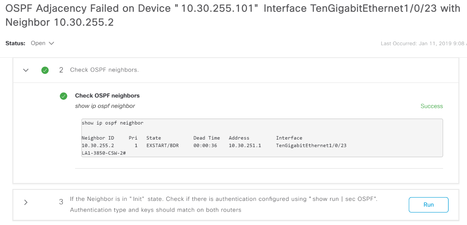Click green check icon next to bold Check OSPF neighbors
The width and height of the screenshot is (467, 225).
tap(63, 96)
